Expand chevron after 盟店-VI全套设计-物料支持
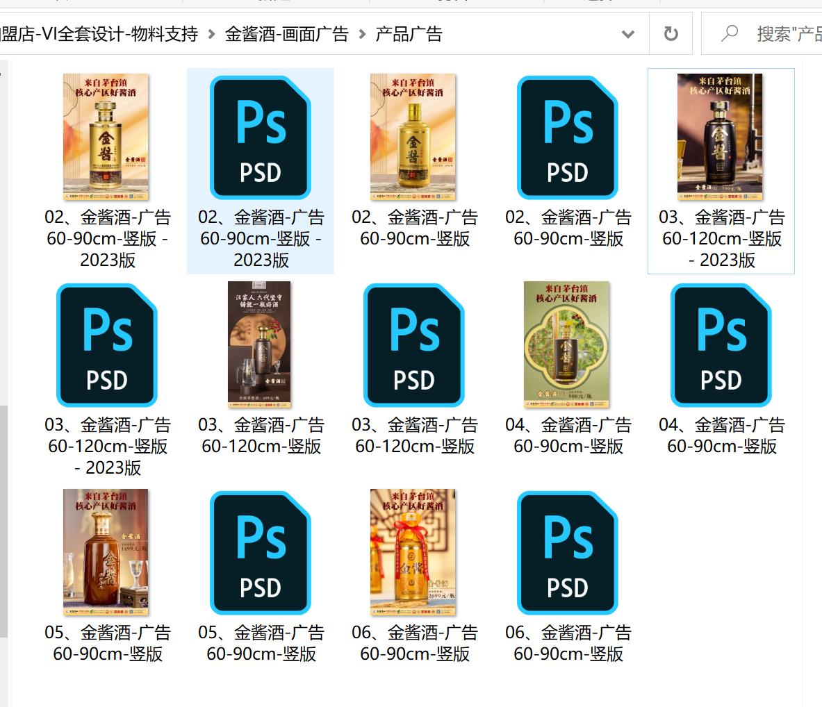 pos(211,35)
